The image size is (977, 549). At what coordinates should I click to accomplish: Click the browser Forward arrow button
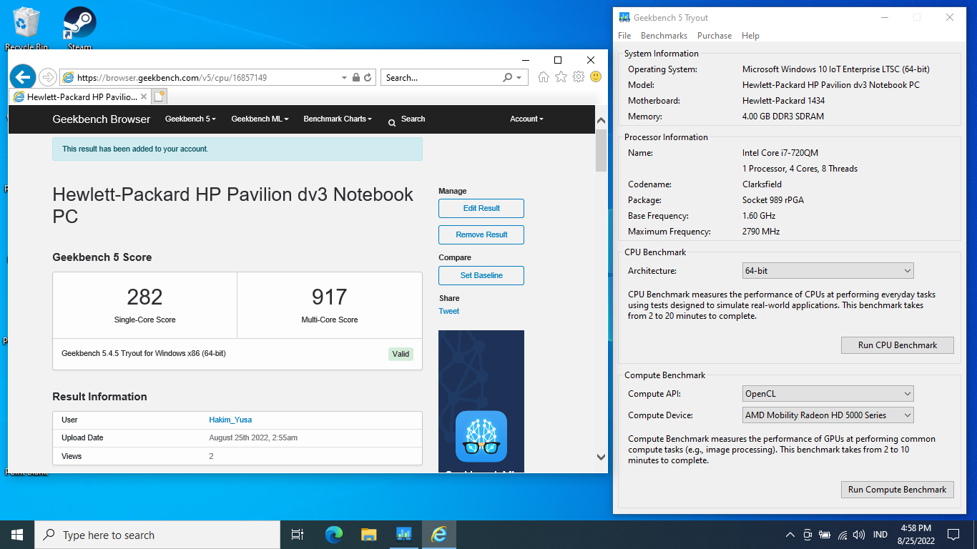pyautogui.click(x=47, y=77)
